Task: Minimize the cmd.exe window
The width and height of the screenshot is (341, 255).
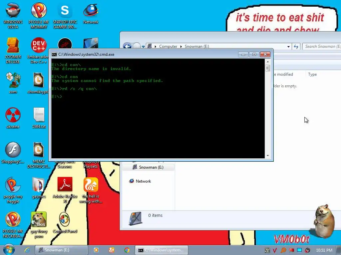Action: point(243,54)
